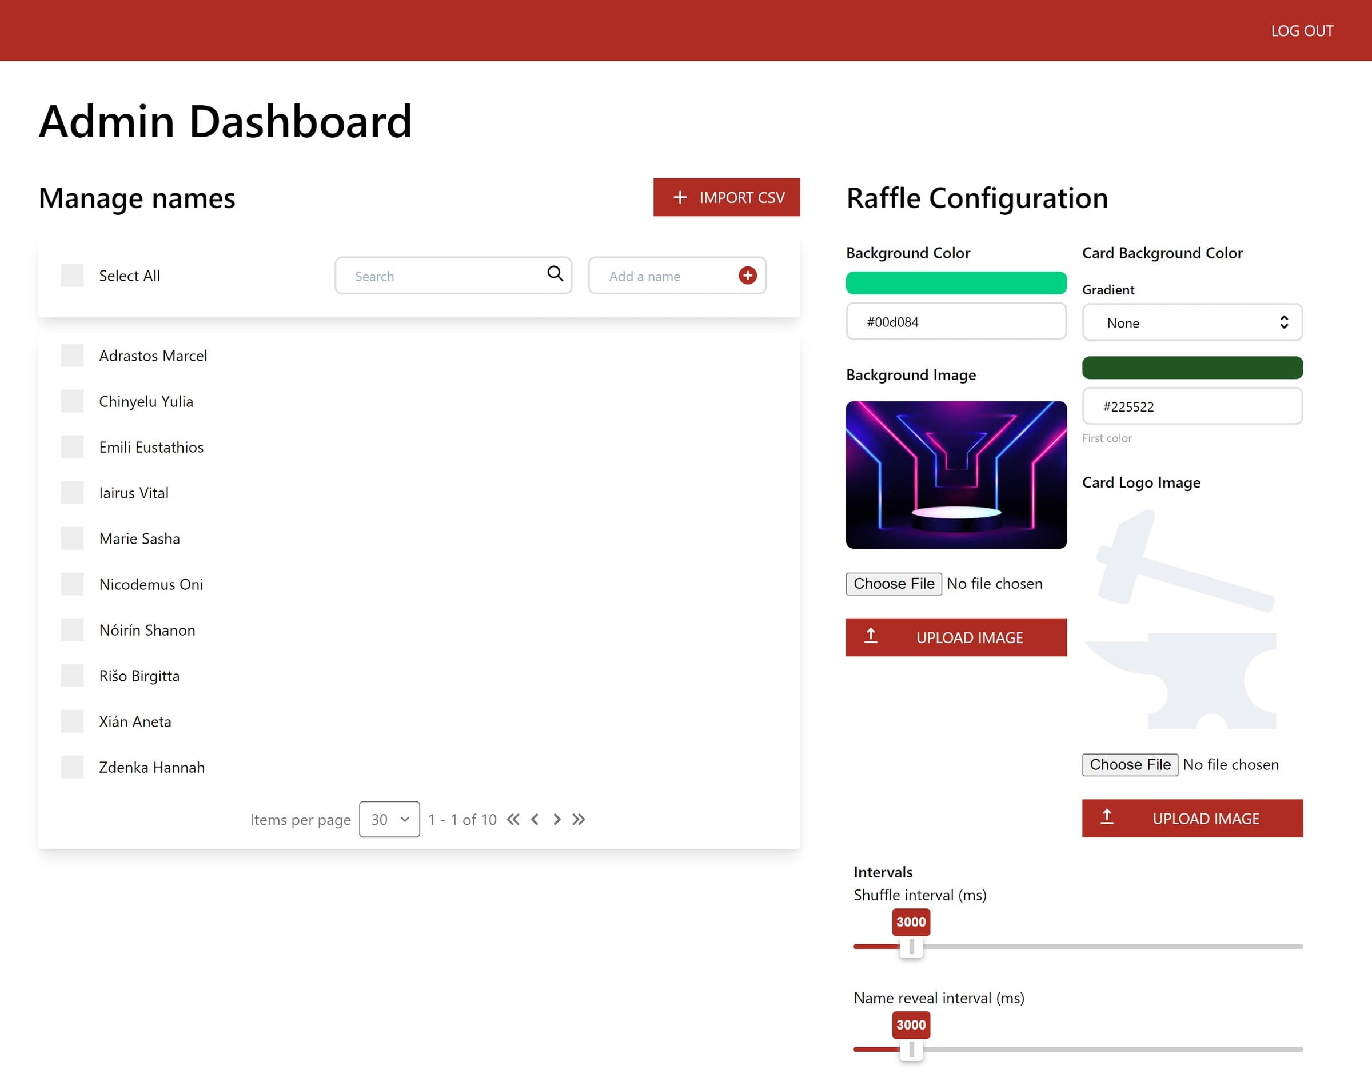
Task: Check the Iairus Vital checkbox
Action: pos(72,493)
